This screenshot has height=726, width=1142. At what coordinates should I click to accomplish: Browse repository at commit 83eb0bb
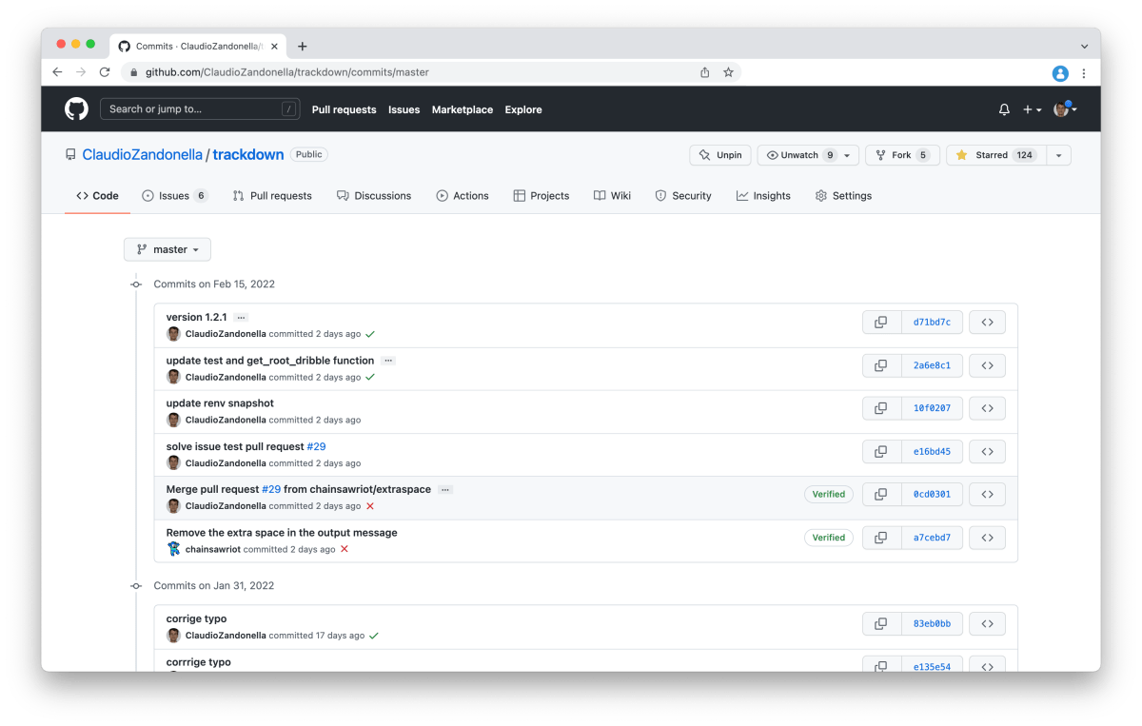[987, 624]
